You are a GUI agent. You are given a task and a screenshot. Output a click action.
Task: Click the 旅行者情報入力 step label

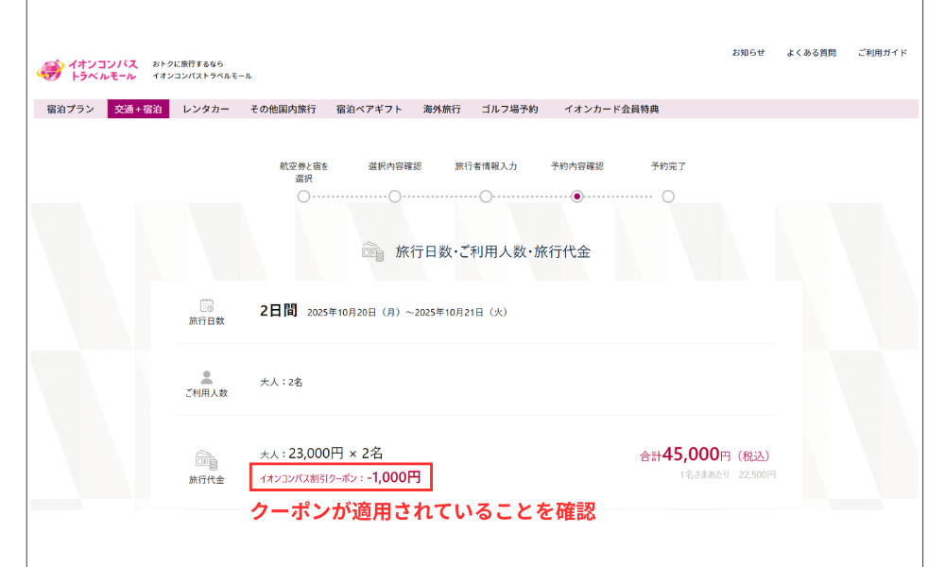coord(486,166)
